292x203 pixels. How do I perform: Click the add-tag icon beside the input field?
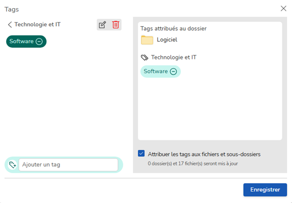point(12,165)
